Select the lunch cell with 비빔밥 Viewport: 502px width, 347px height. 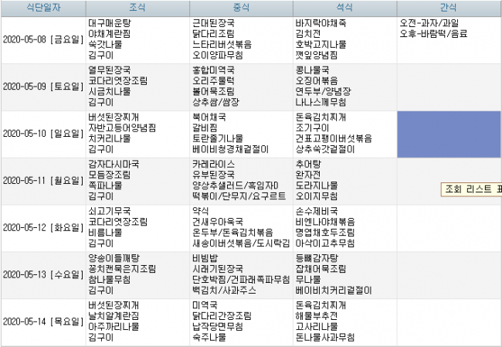click(x=241, y=276)
